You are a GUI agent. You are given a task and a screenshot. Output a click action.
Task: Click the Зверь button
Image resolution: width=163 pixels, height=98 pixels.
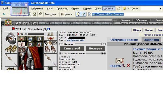[x=149, y=30]
